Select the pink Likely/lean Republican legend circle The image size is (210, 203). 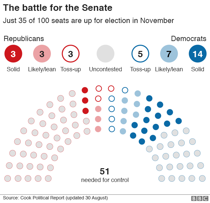tap(42, 54)
